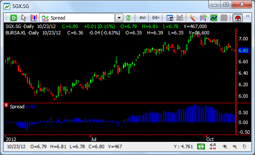Toggle bar spacing compress icon
Screen dimensions: 255x155
coord(213,147)
